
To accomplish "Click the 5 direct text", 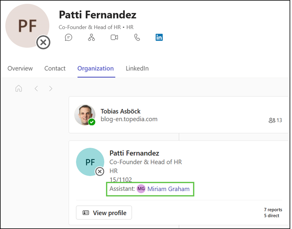I will (272, 216).
